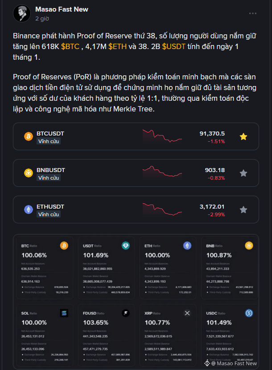Open Masao Fast New author name
Image resolution: width=272 pixels, height=370 pixels.
(x=62, y=9)
